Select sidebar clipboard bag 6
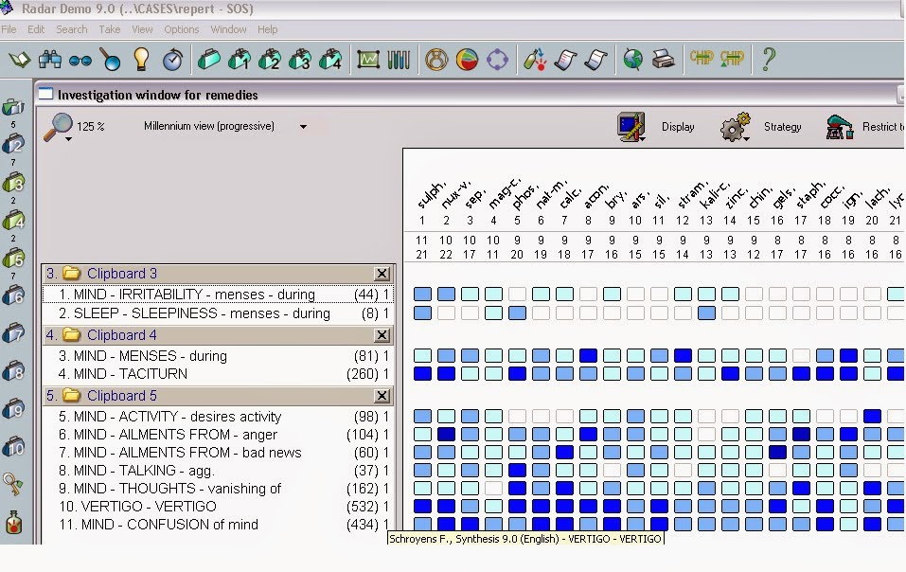 click(x=13, y=296)
